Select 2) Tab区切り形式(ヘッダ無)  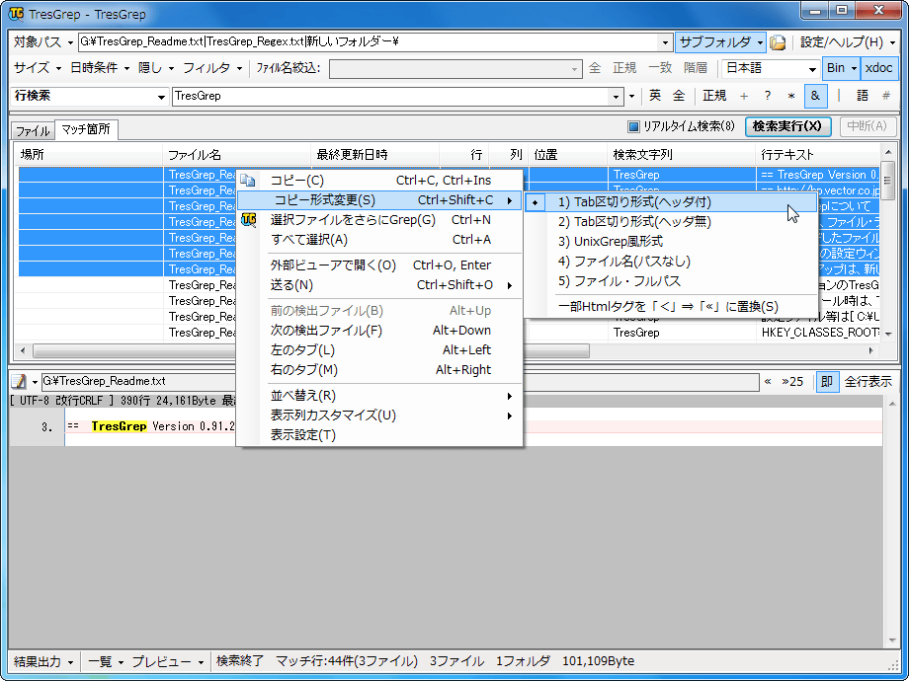(x=671, y=222)
